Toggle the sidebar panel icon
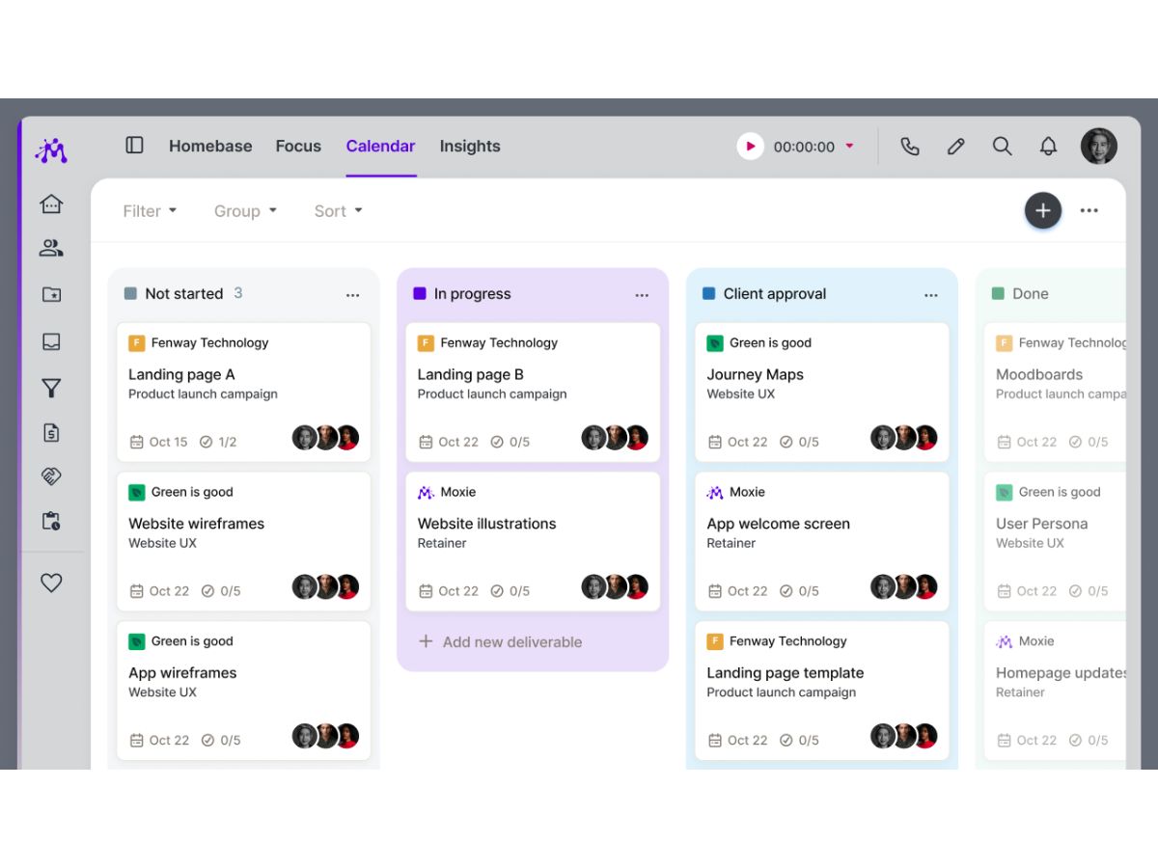1158x868 pixels. click(134, 145)
